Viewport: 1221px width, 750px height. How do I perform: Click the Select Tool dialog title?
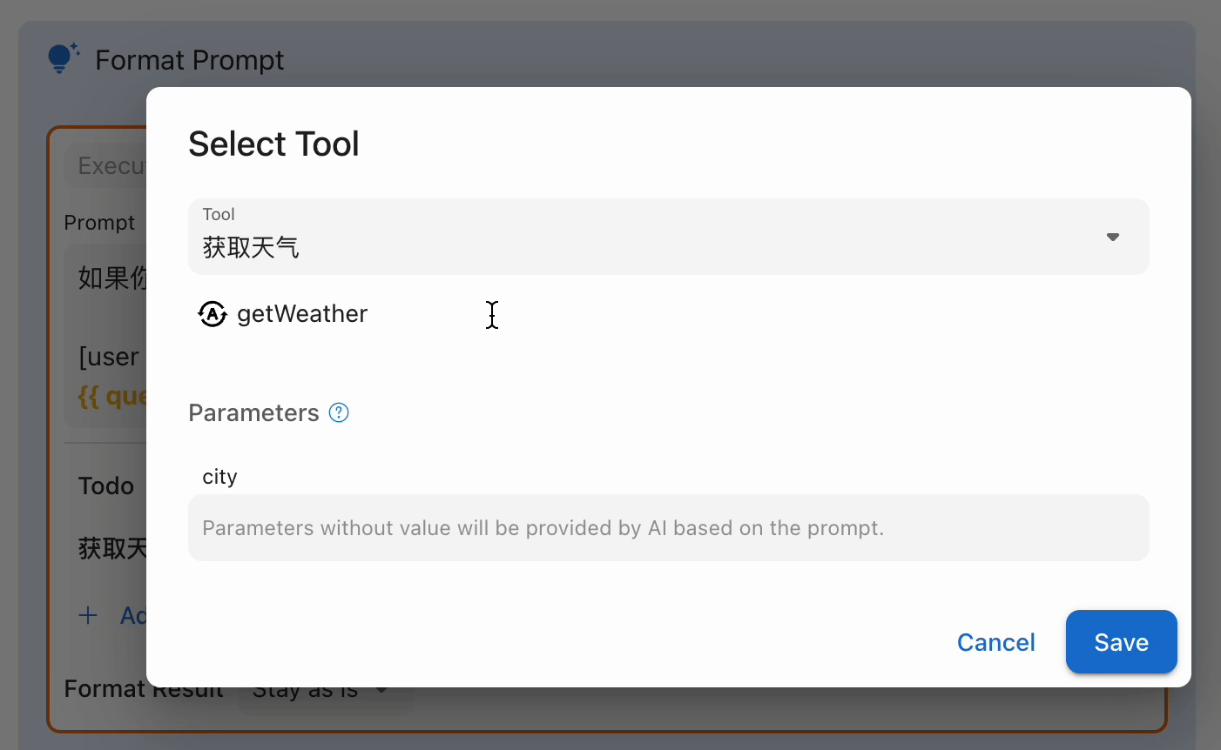point(273,144)
